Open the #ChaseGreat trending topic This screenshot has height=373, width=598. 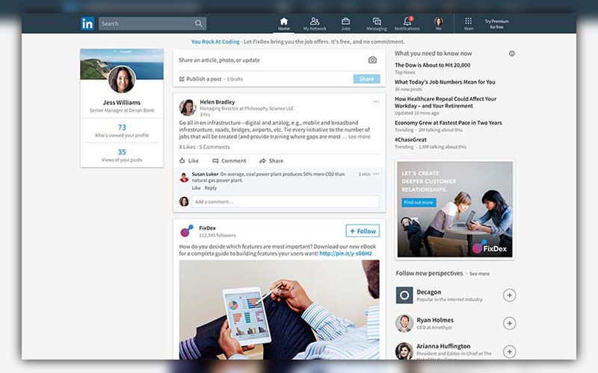tap(410, 140)
